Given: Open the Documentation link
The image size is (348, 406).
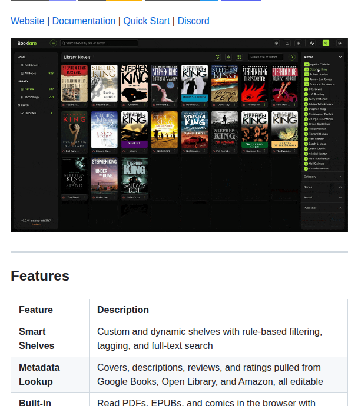Looking at the screenshot, I should click(84, 21).
